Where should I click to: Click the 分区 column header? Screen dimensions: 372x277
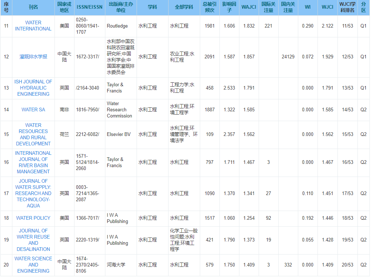coord(363,7)
